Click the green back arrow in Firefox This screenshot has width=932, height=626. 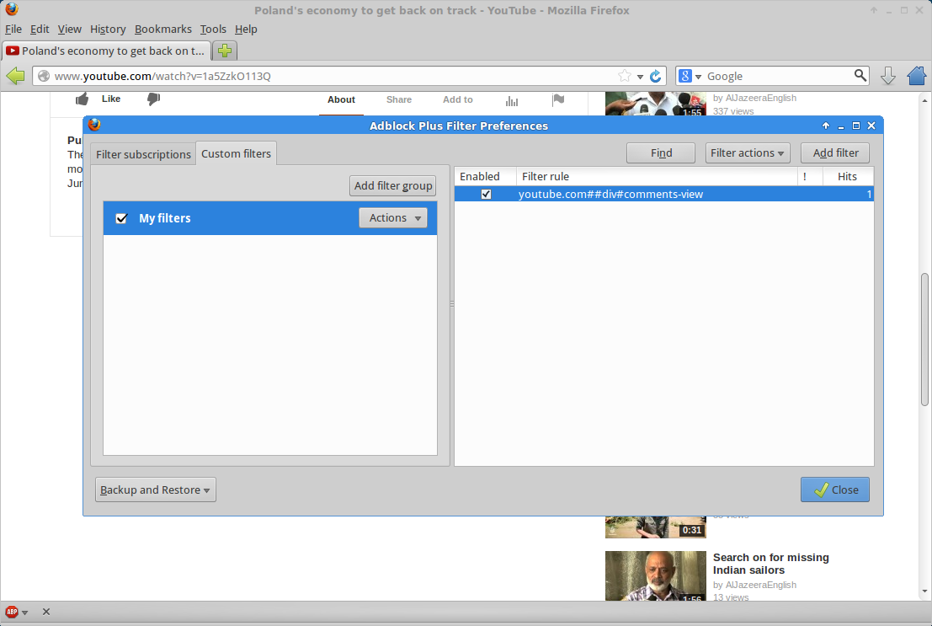15,76
